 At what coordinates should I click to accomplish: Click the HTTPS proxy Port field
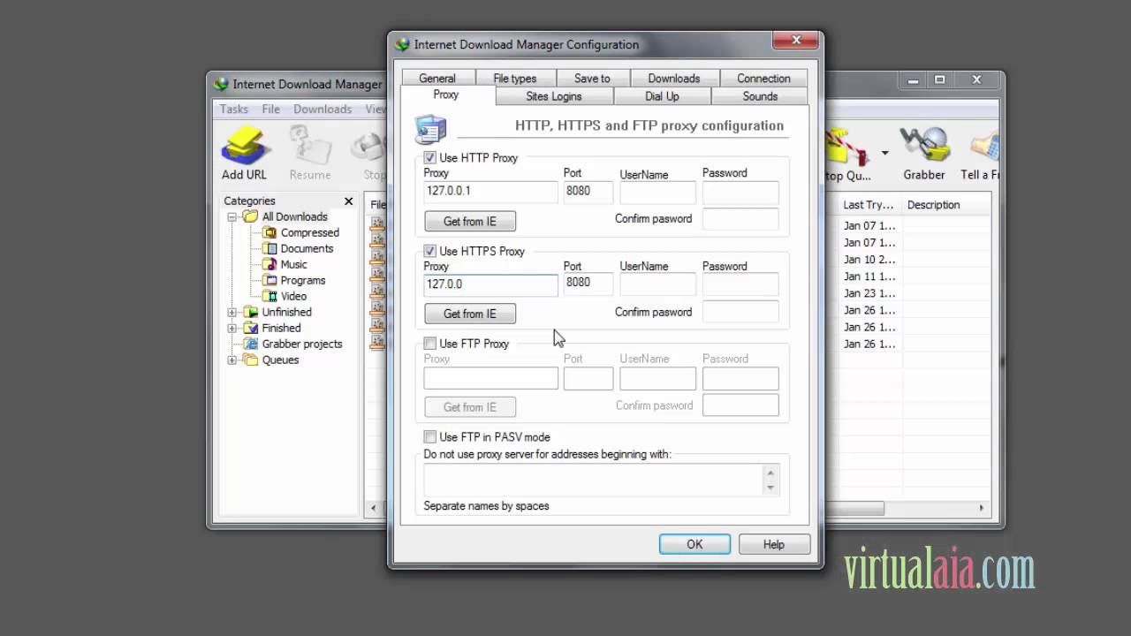tap(588, 284)
